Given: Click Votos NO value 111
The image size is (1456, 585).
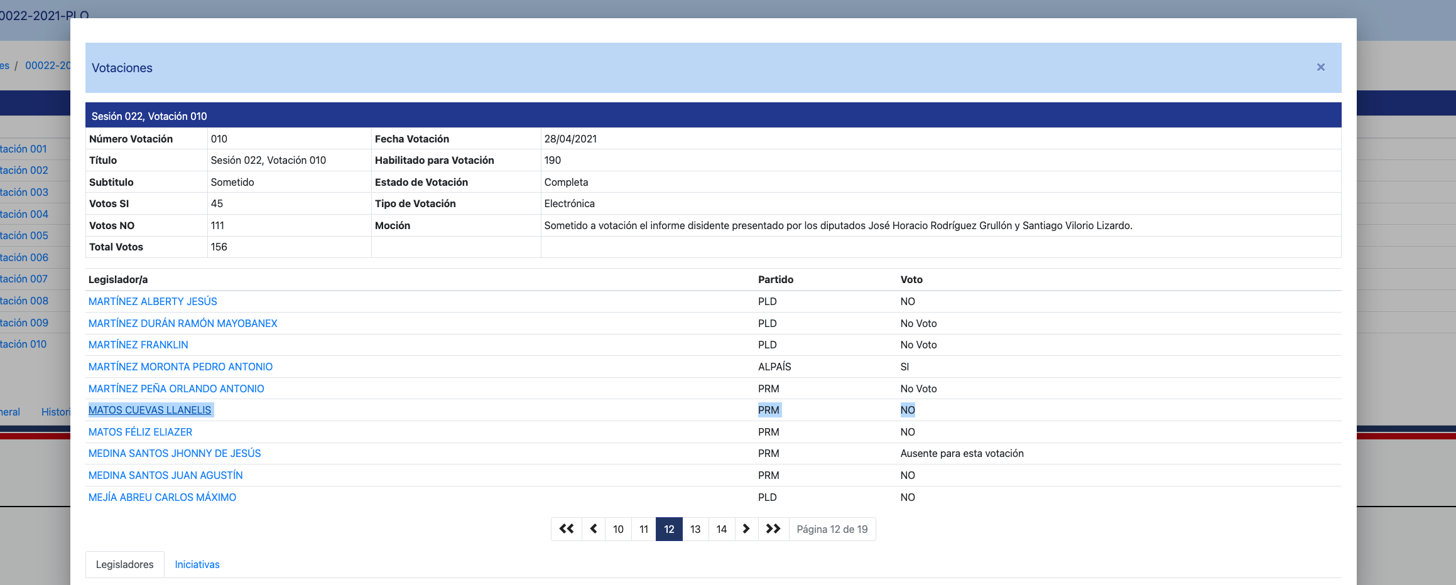Looking at the screenshot, I should [217, 225].
